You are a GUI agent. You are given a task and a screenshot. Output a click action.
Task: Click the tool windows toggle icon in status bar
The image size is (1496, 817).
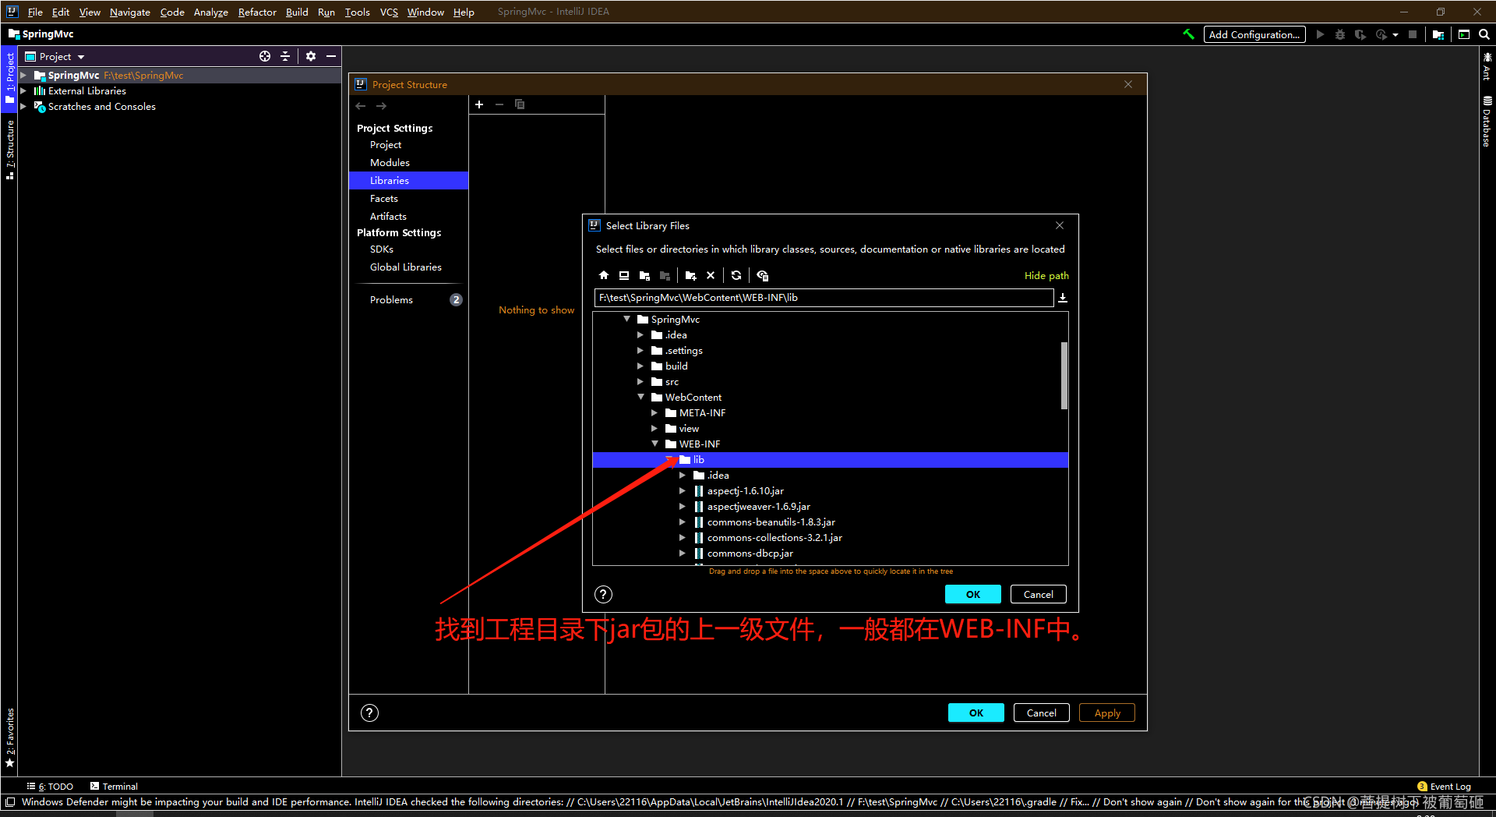coord(10,801)
